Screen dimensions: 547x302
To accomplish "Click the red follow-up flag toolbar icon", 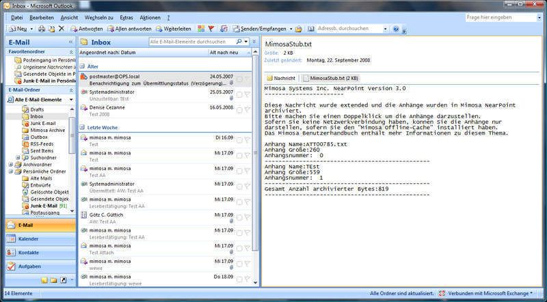I will point(211,29).
